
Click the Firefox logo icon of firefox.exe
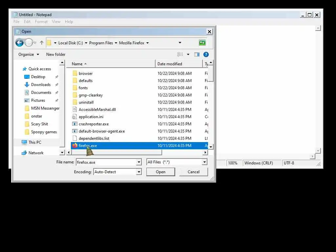coord(75,145)
